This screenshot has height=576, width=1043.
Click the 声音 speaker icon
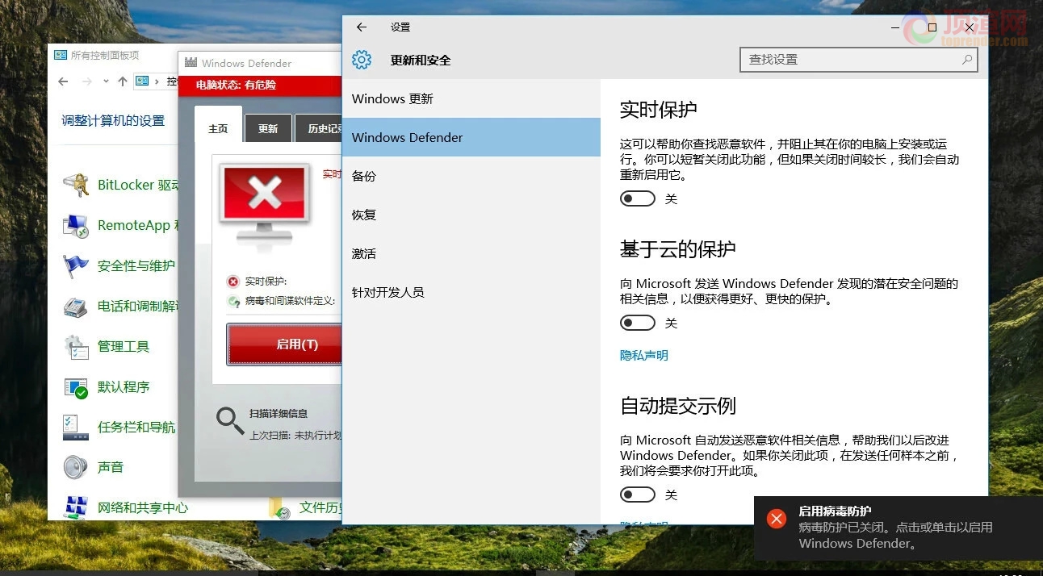[x=76, y=468]
